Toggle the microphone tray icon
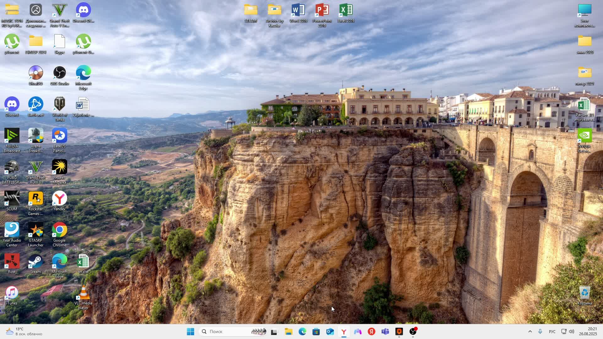Viewport: 603px width, 339px height. pos(540,331)
